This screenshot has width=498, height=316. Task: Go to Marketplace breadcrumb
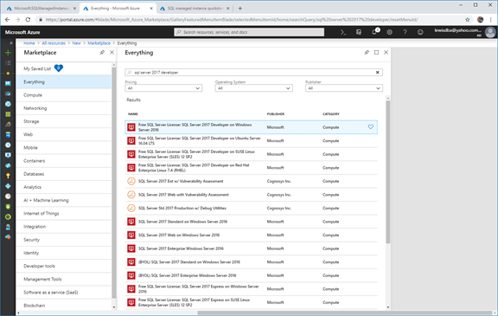click(x=99, y=43)
